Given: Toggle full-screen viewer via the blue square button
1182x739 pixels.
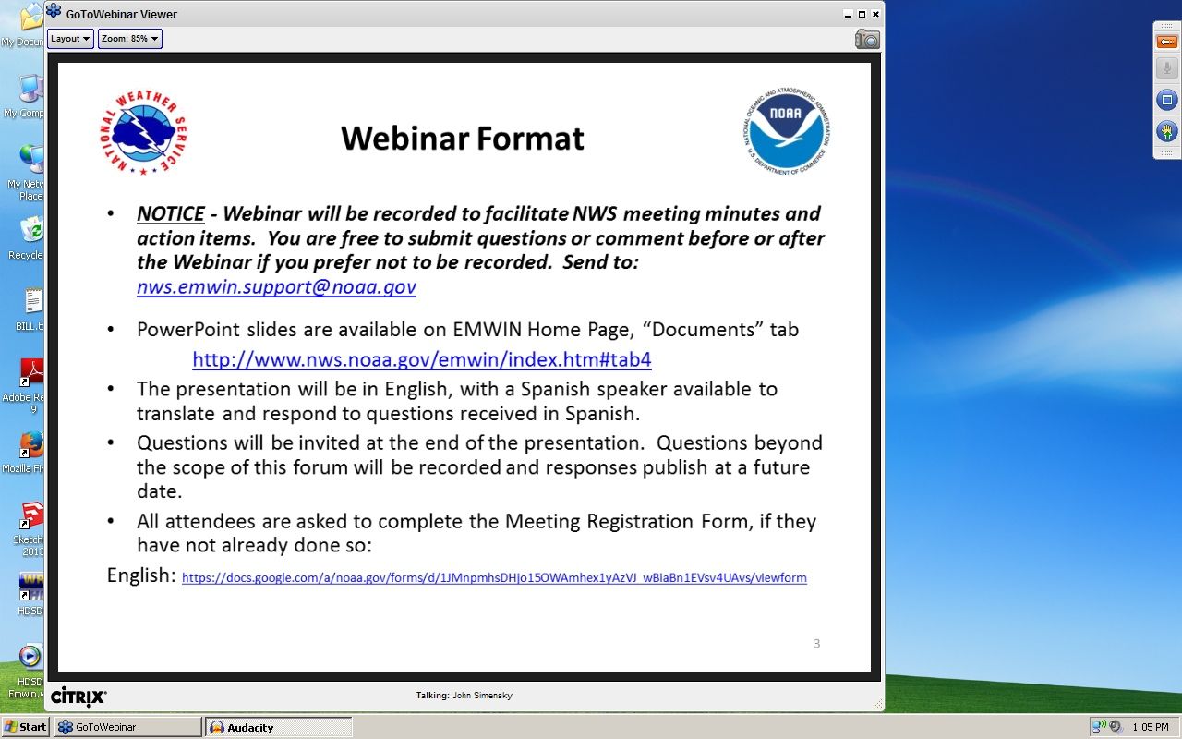Looking at the screenshot, I should (x=1166, y=100).
